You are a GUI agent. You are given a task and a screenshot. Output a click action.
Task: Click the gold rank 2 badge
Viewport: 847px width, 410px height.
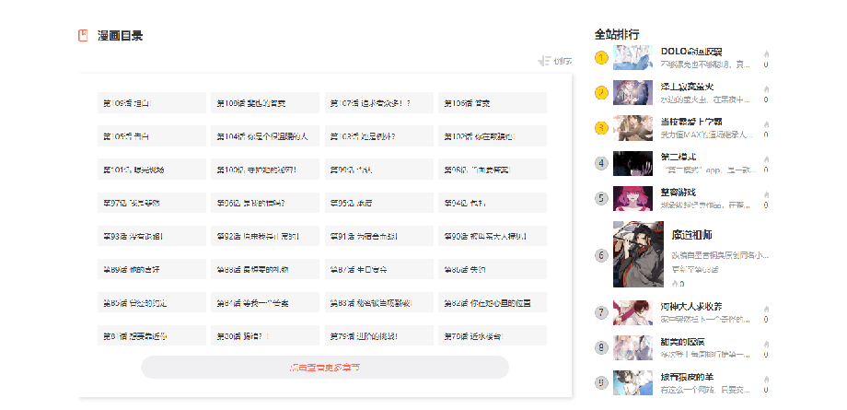tap(601, 92)
